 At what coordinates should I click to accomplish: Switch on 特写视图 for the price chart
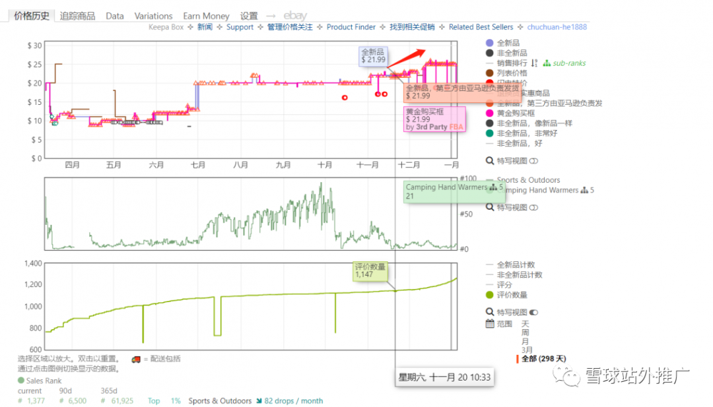(534, 161)
